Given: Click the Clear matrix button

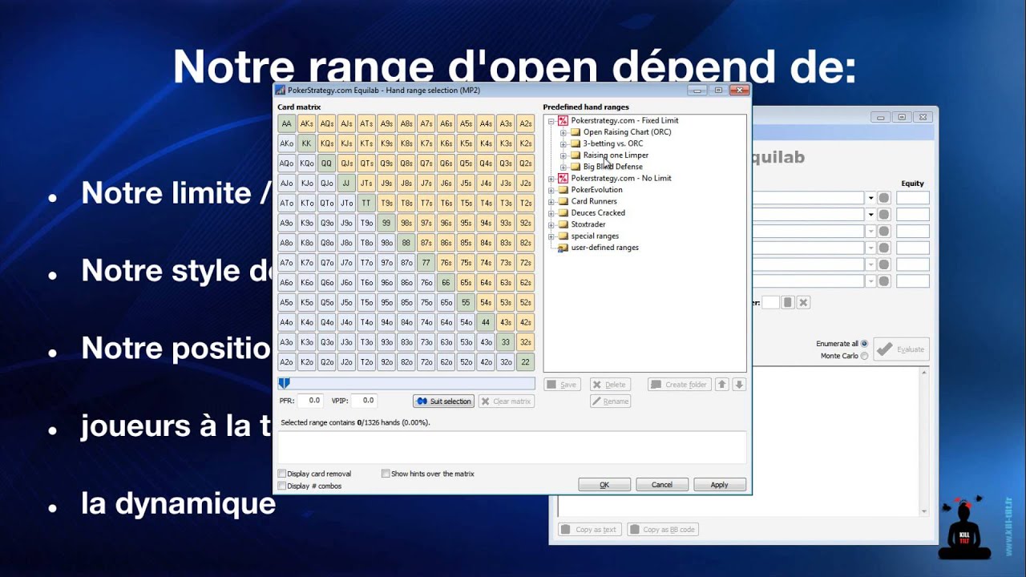Looking at the screenshot, I should [507, 401].
